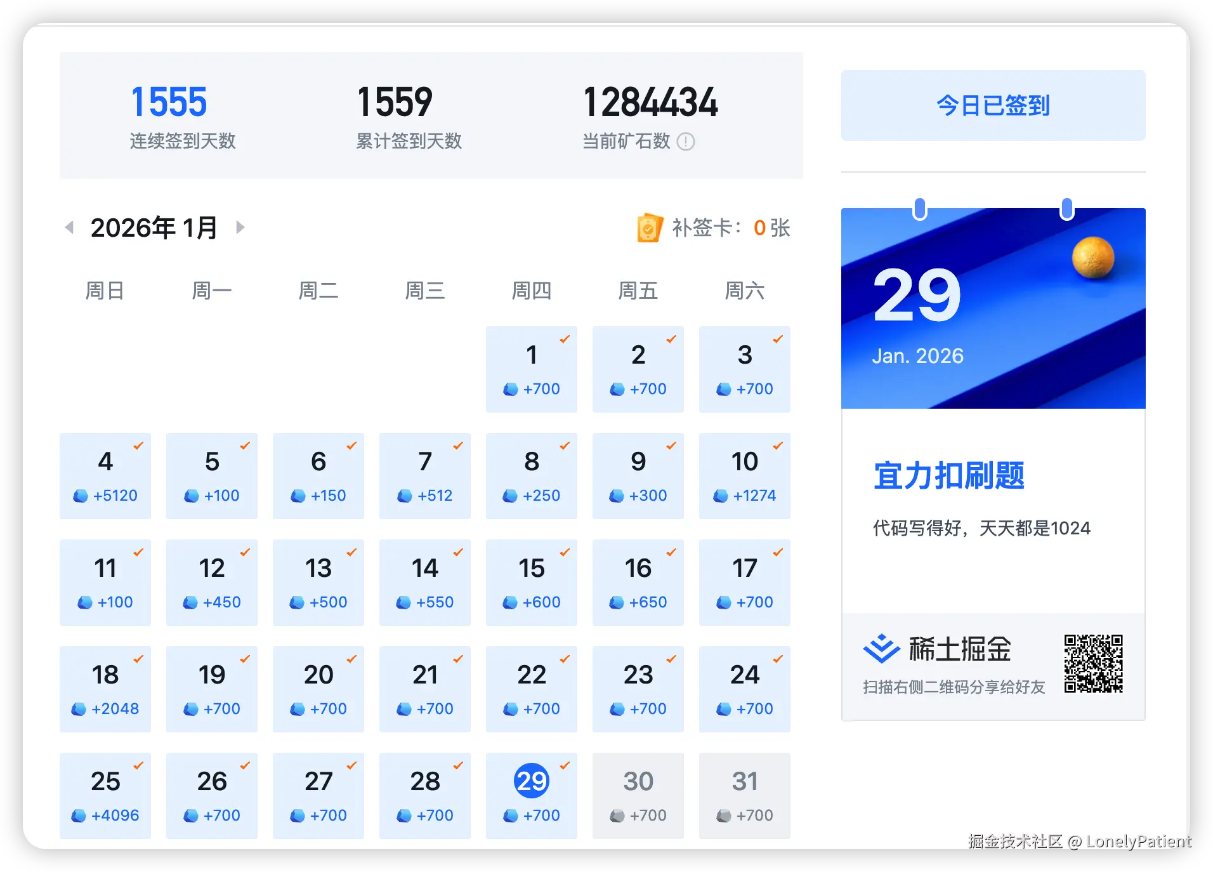This screenshot has width=1213, height=872.
Task: Select the 稀土掘金 logo icon
Action: pos(882,649)
